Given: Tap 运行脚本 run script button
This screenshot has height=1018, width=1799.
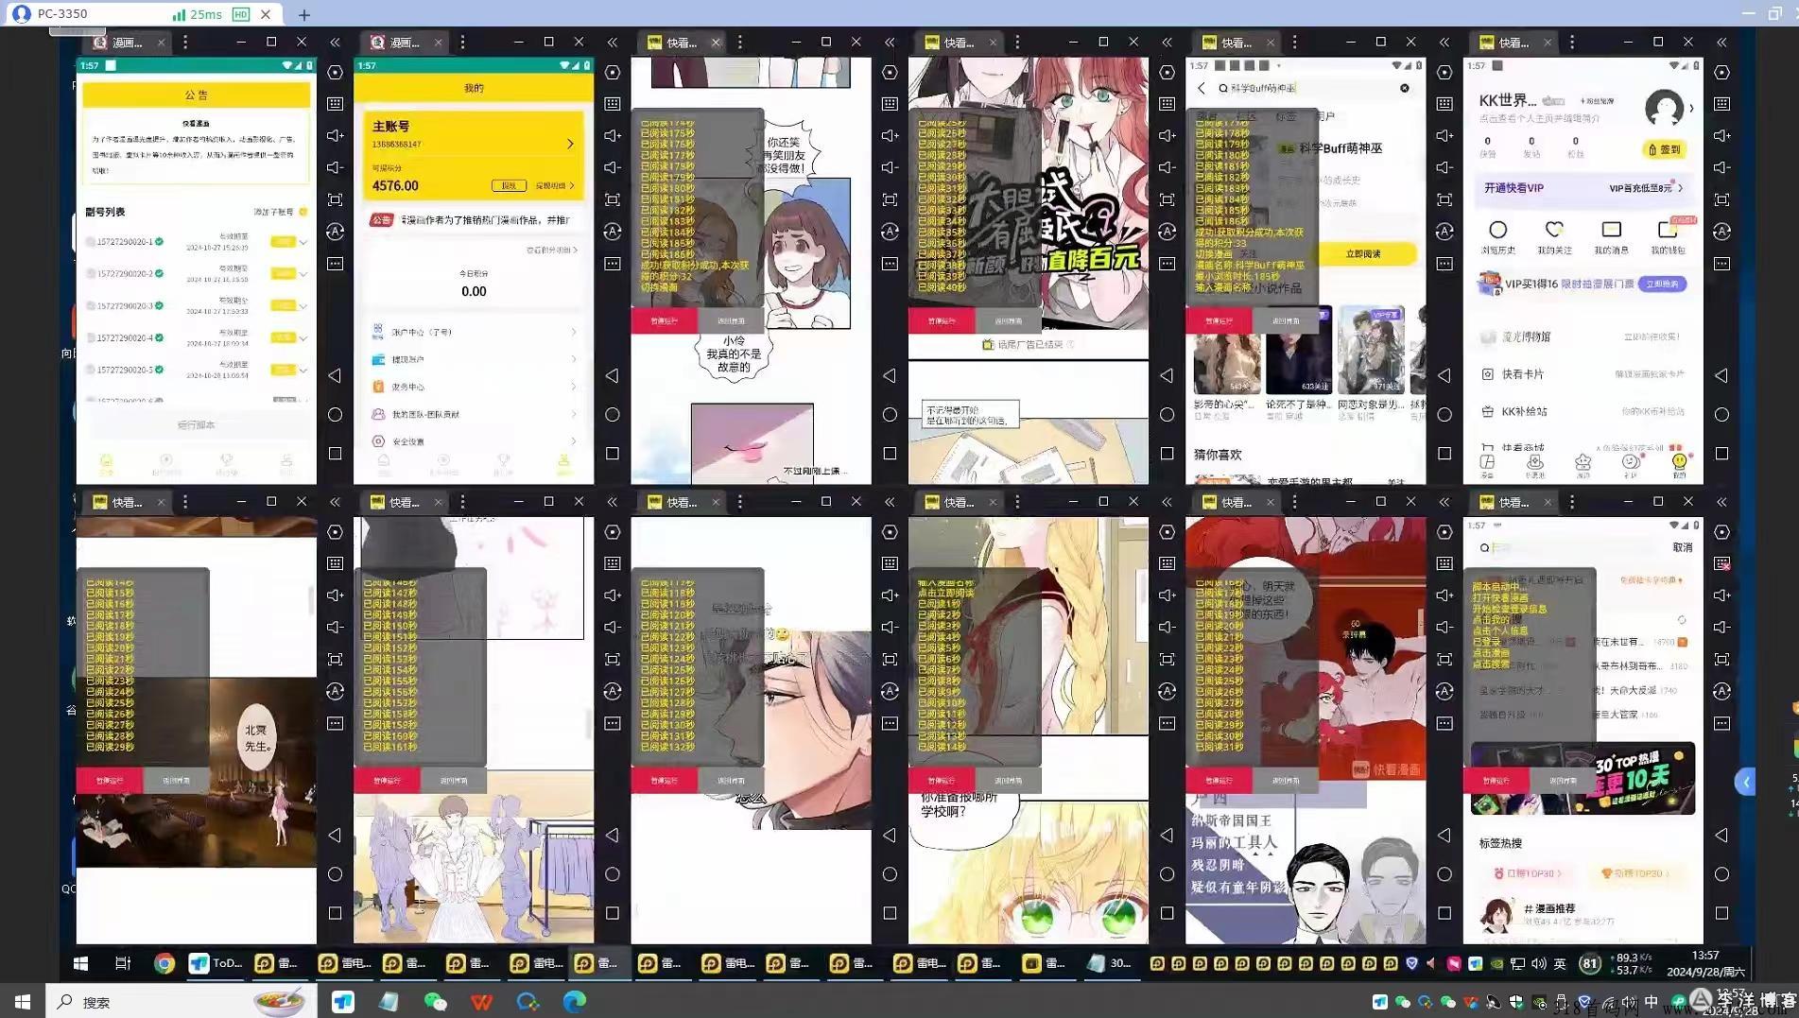Looking at the screenshot, I should pyautogui.click(x=196, y=425).
